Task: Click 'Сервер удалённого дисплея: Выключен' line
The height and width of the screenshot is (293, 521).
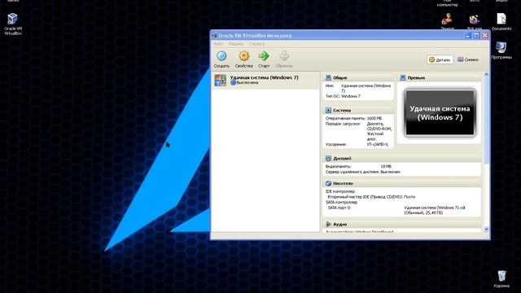Action: (363, 172)
